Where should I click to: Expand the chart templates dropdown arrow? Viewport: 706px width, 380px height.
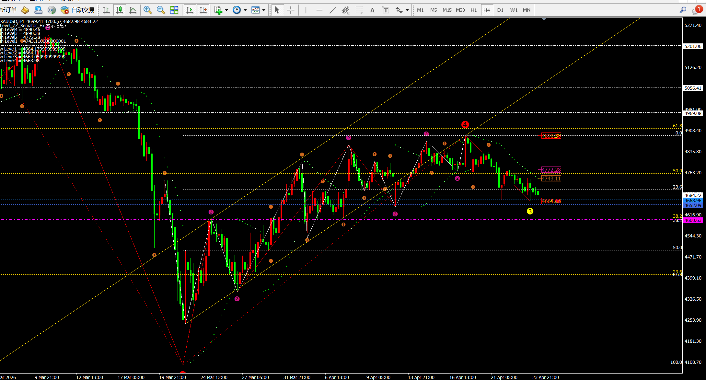point(264,10)
